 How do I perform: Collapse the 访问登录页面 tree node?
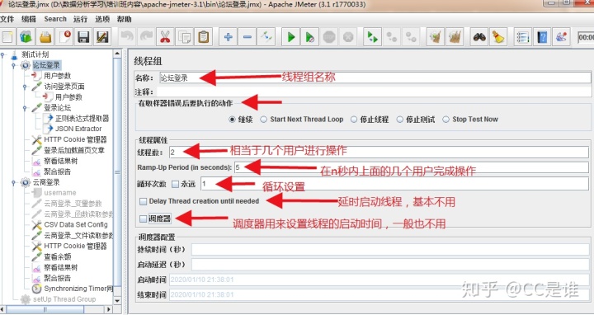point(25,87)
